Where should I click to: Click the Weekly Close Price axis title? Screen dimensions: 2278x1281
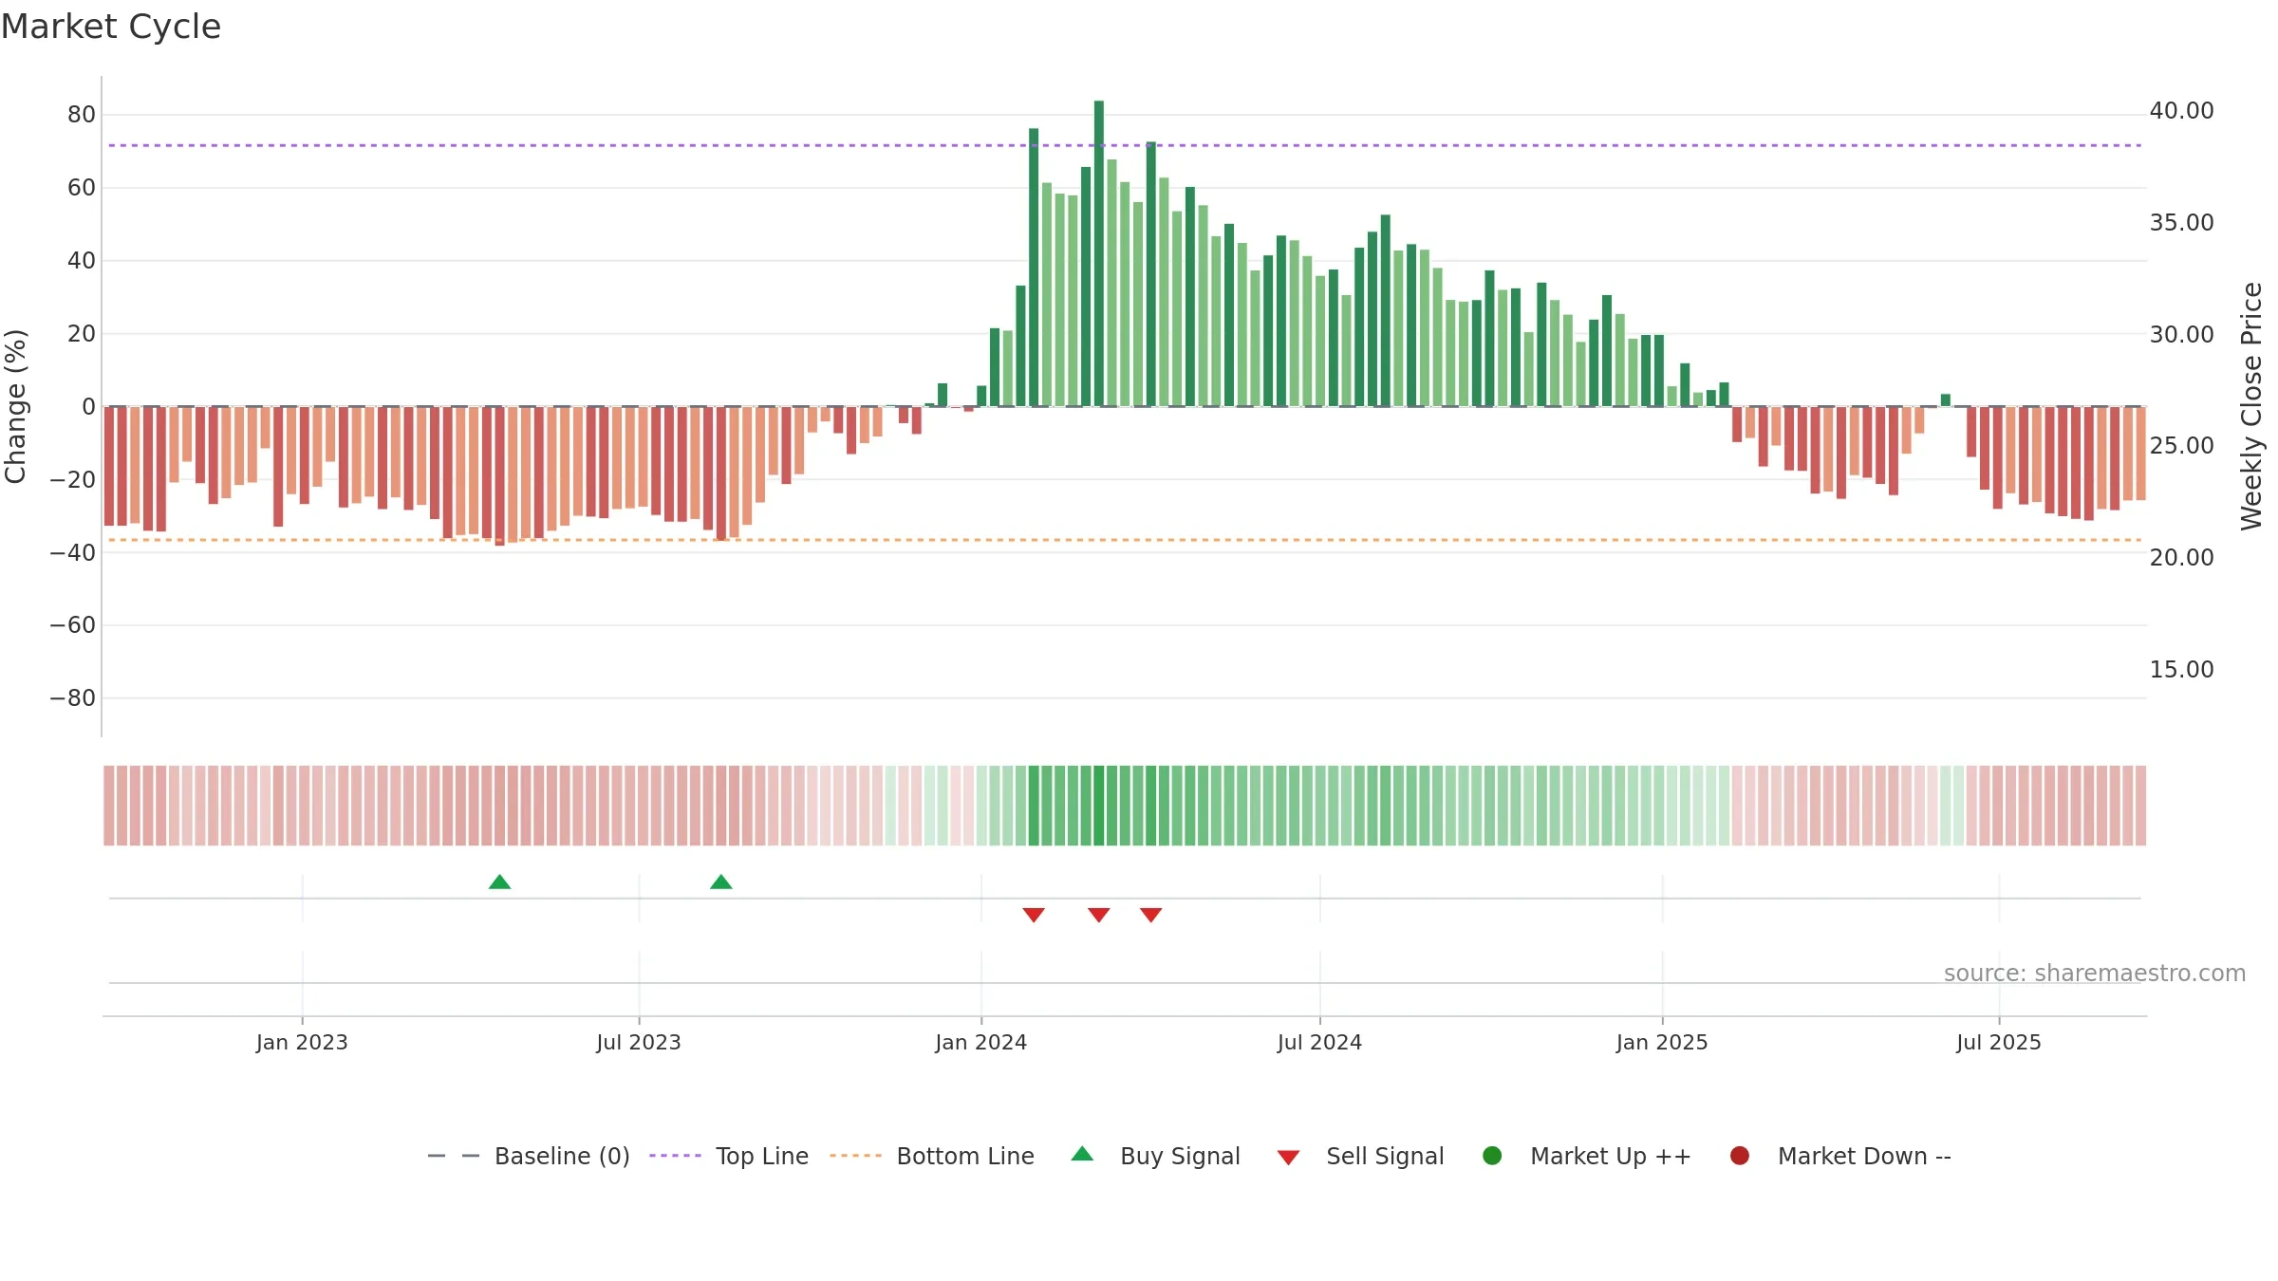pyautogui.click(x=2251, y=406)
